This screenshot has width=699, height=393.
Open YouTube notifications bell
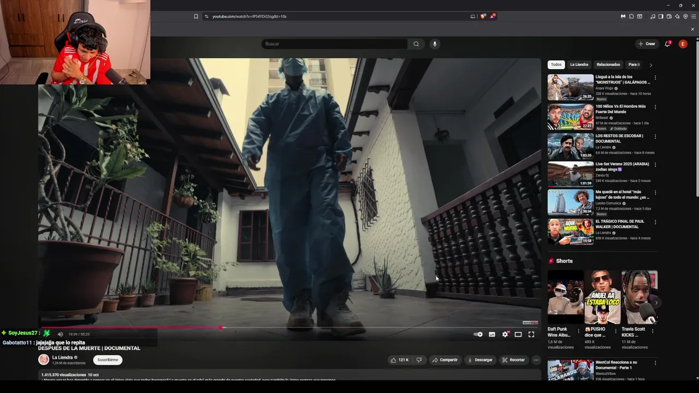(x=667, y=44)
